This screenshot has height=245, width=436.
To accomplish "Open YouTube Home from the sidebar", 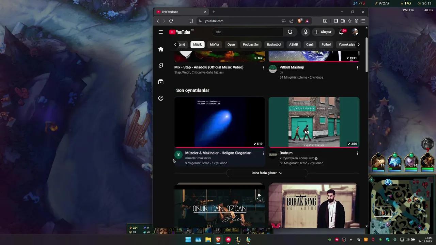I will click(x=160, y=49).
